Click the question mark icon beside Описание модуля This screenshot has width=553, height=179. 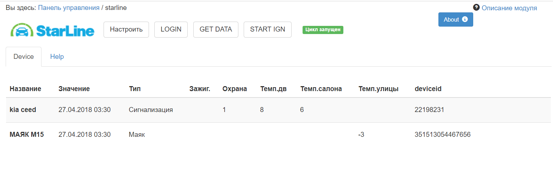476,7
